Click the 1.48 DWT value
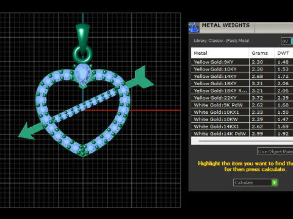 (x=283, y=62)
